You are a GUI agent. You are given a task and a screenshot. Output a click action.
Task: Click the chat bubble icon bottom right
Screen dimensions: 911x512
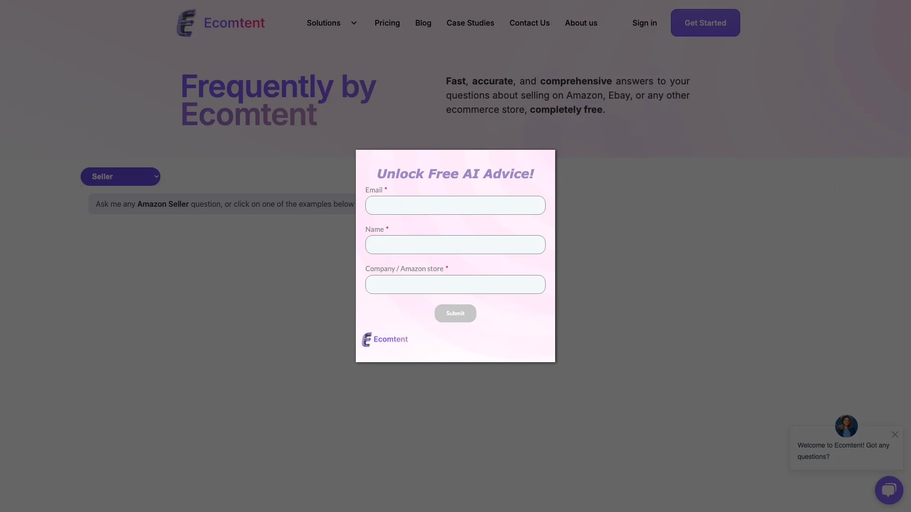point(889,490)
